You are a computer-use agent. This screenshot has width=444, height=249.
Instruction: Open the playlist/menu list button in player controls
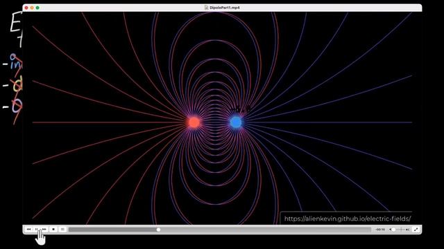[62, 230]
